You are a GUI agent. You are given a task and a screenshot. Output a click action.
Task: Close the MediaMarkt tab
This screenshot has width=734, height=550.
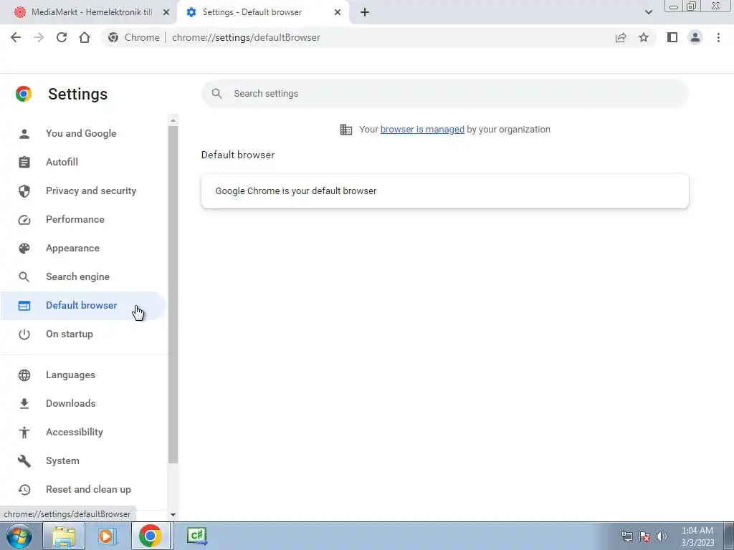166,12
